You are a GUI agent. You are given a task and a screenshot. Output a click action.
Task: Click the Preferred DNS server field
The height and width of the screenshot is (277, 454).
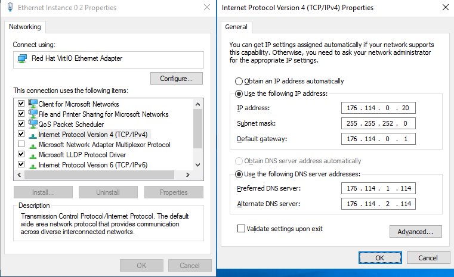tap(378, 188)
